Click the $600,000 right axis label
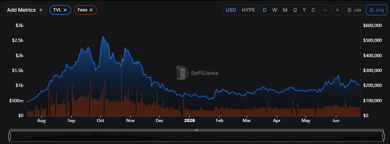390x144 pixels. tap(372, 26)
